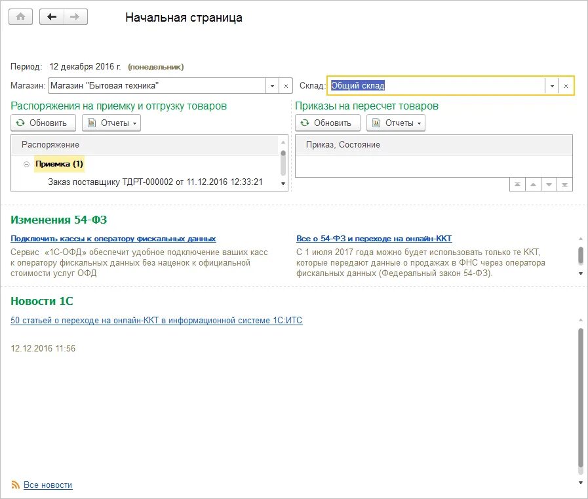Click the RSS feed icon
This screenshot has width=588, height=499.
click(15, 485)
